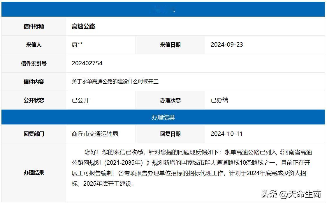
Task: Click the 办理状态 label cell
Action: pyautogui.click(x=170, y=100)
